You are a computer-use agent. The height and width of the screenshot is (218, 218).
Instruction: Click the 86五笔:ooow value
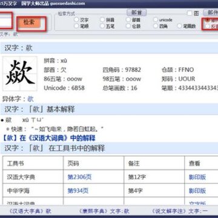pyautogui.click(x=63, y=79)
